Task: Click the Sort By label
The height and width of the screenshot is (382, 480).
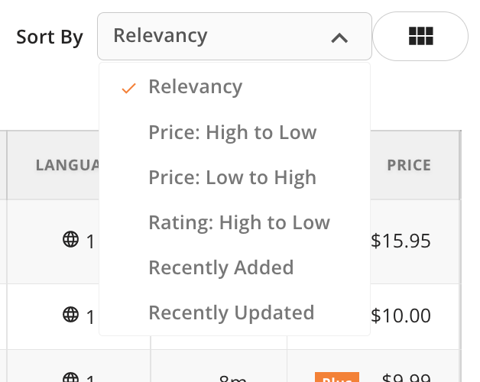Action: click(50, 37)
